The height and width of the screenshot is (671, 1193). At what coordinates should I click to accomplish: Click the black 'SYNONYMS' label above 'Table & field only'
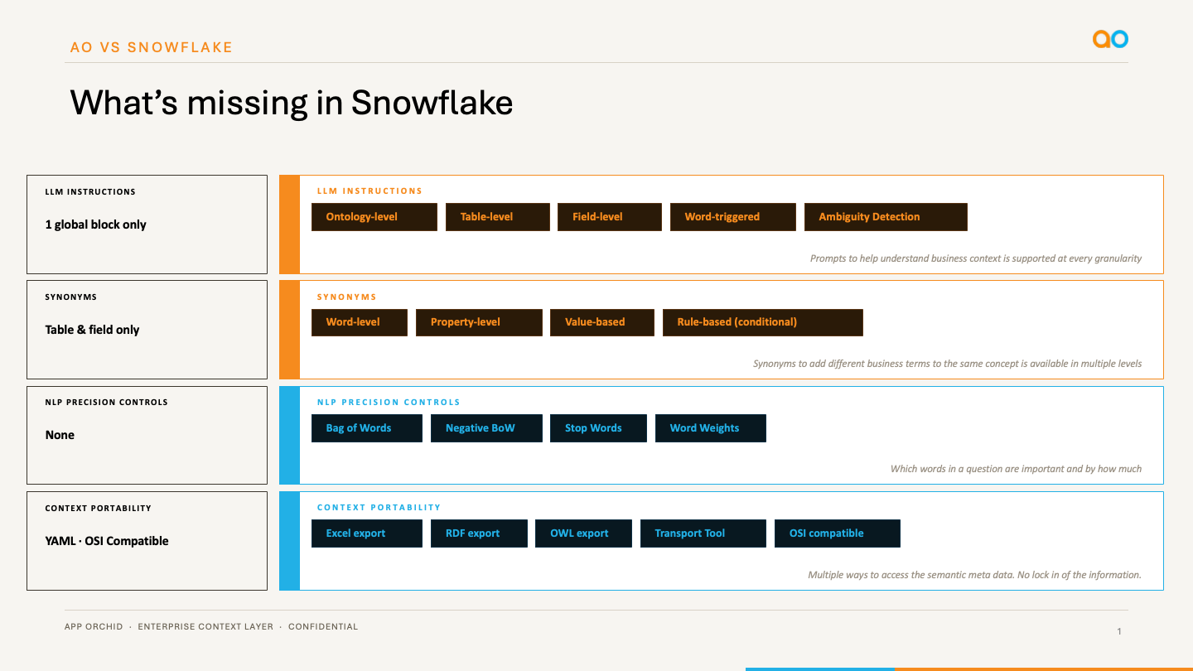tap(71, 297)
